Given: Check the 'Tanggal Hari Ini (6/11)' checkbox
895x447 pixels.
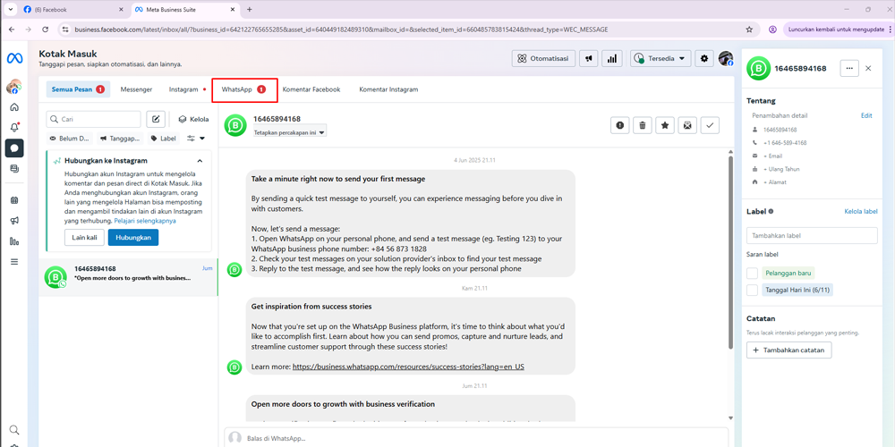Looking at the screenshot, I should click(x=753, y=291).
